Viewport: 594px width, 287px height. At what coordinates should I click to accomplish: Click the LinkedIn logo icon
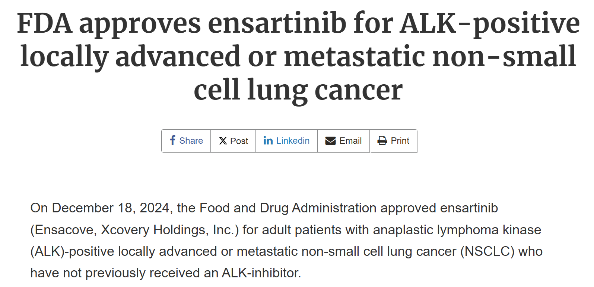(268, 140)
